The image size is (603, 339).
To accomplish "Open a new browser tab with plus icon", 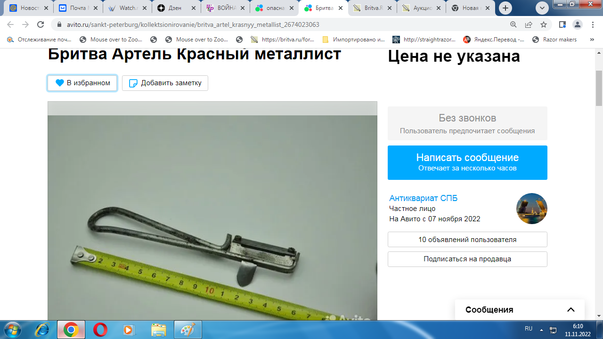I will [505, 8].
